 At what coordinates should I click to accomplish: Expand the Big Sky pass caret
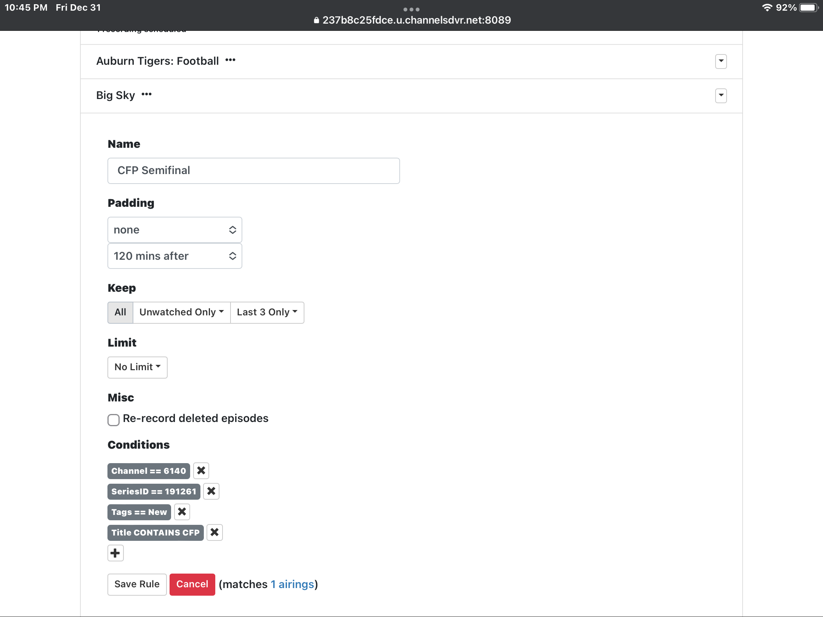[721, 96]
